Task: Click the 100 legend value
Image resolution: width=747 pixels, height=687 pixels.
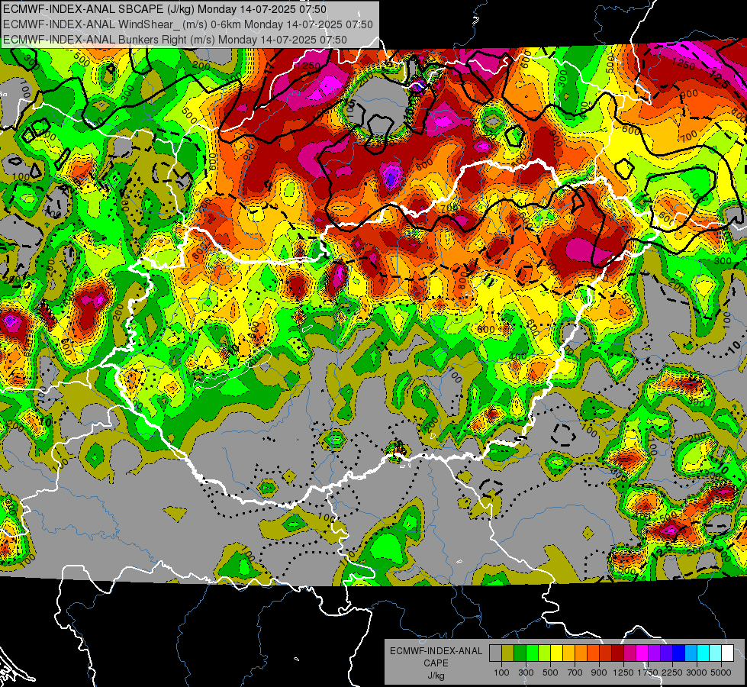Action: pyautogui.click(x=501, y=672)
